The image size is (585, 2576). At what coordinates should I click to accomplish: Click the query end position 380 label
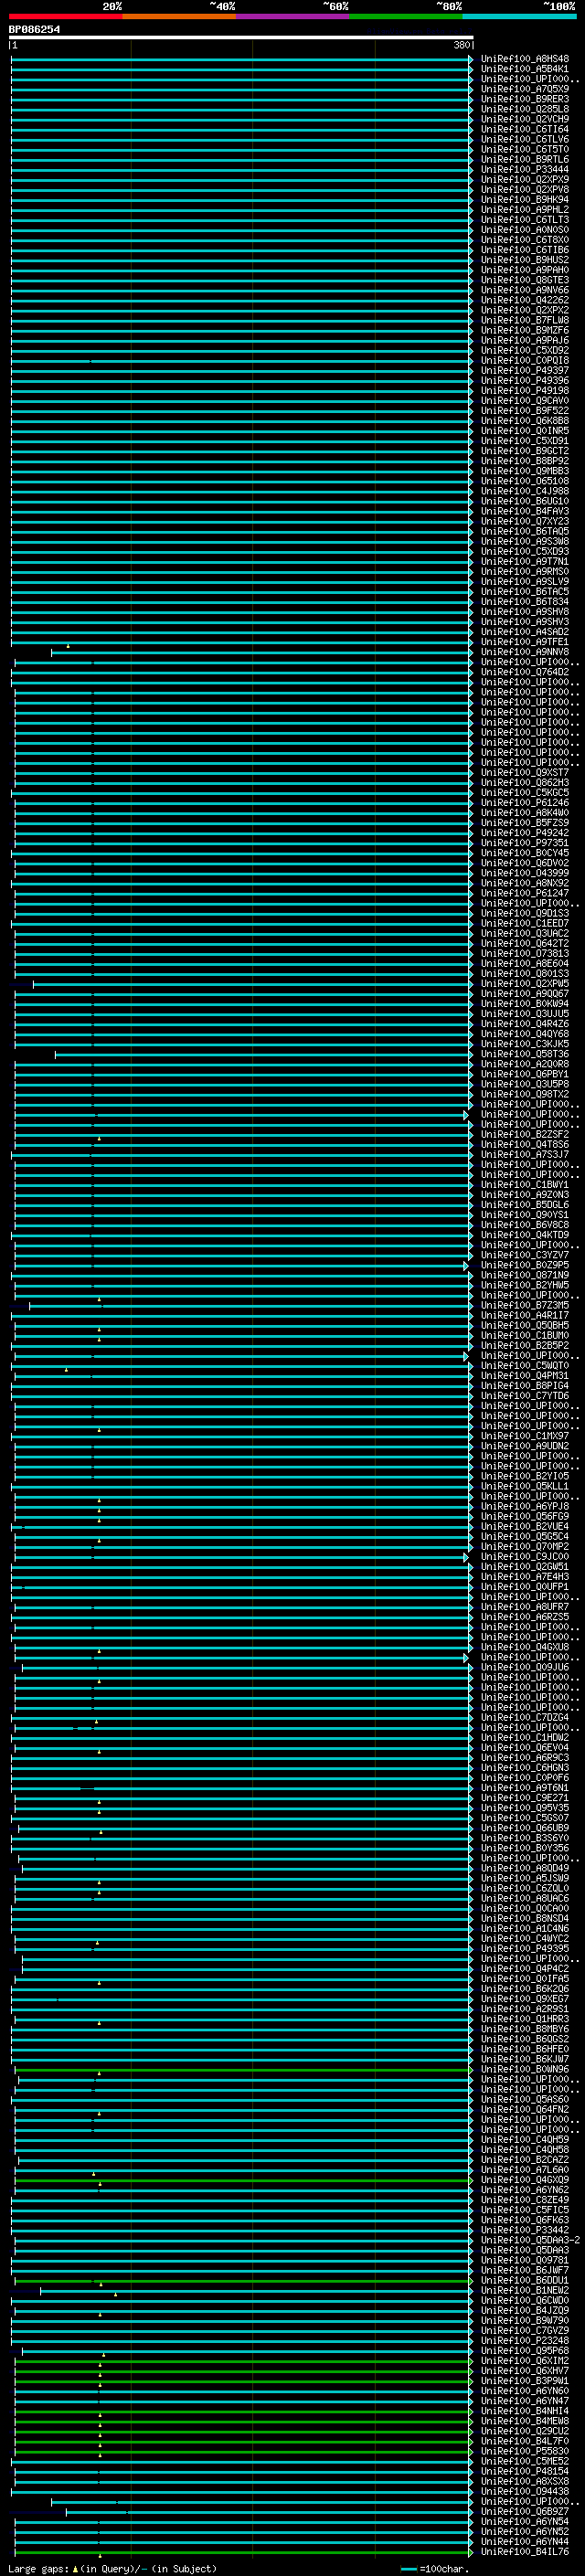tap(461, 46)
